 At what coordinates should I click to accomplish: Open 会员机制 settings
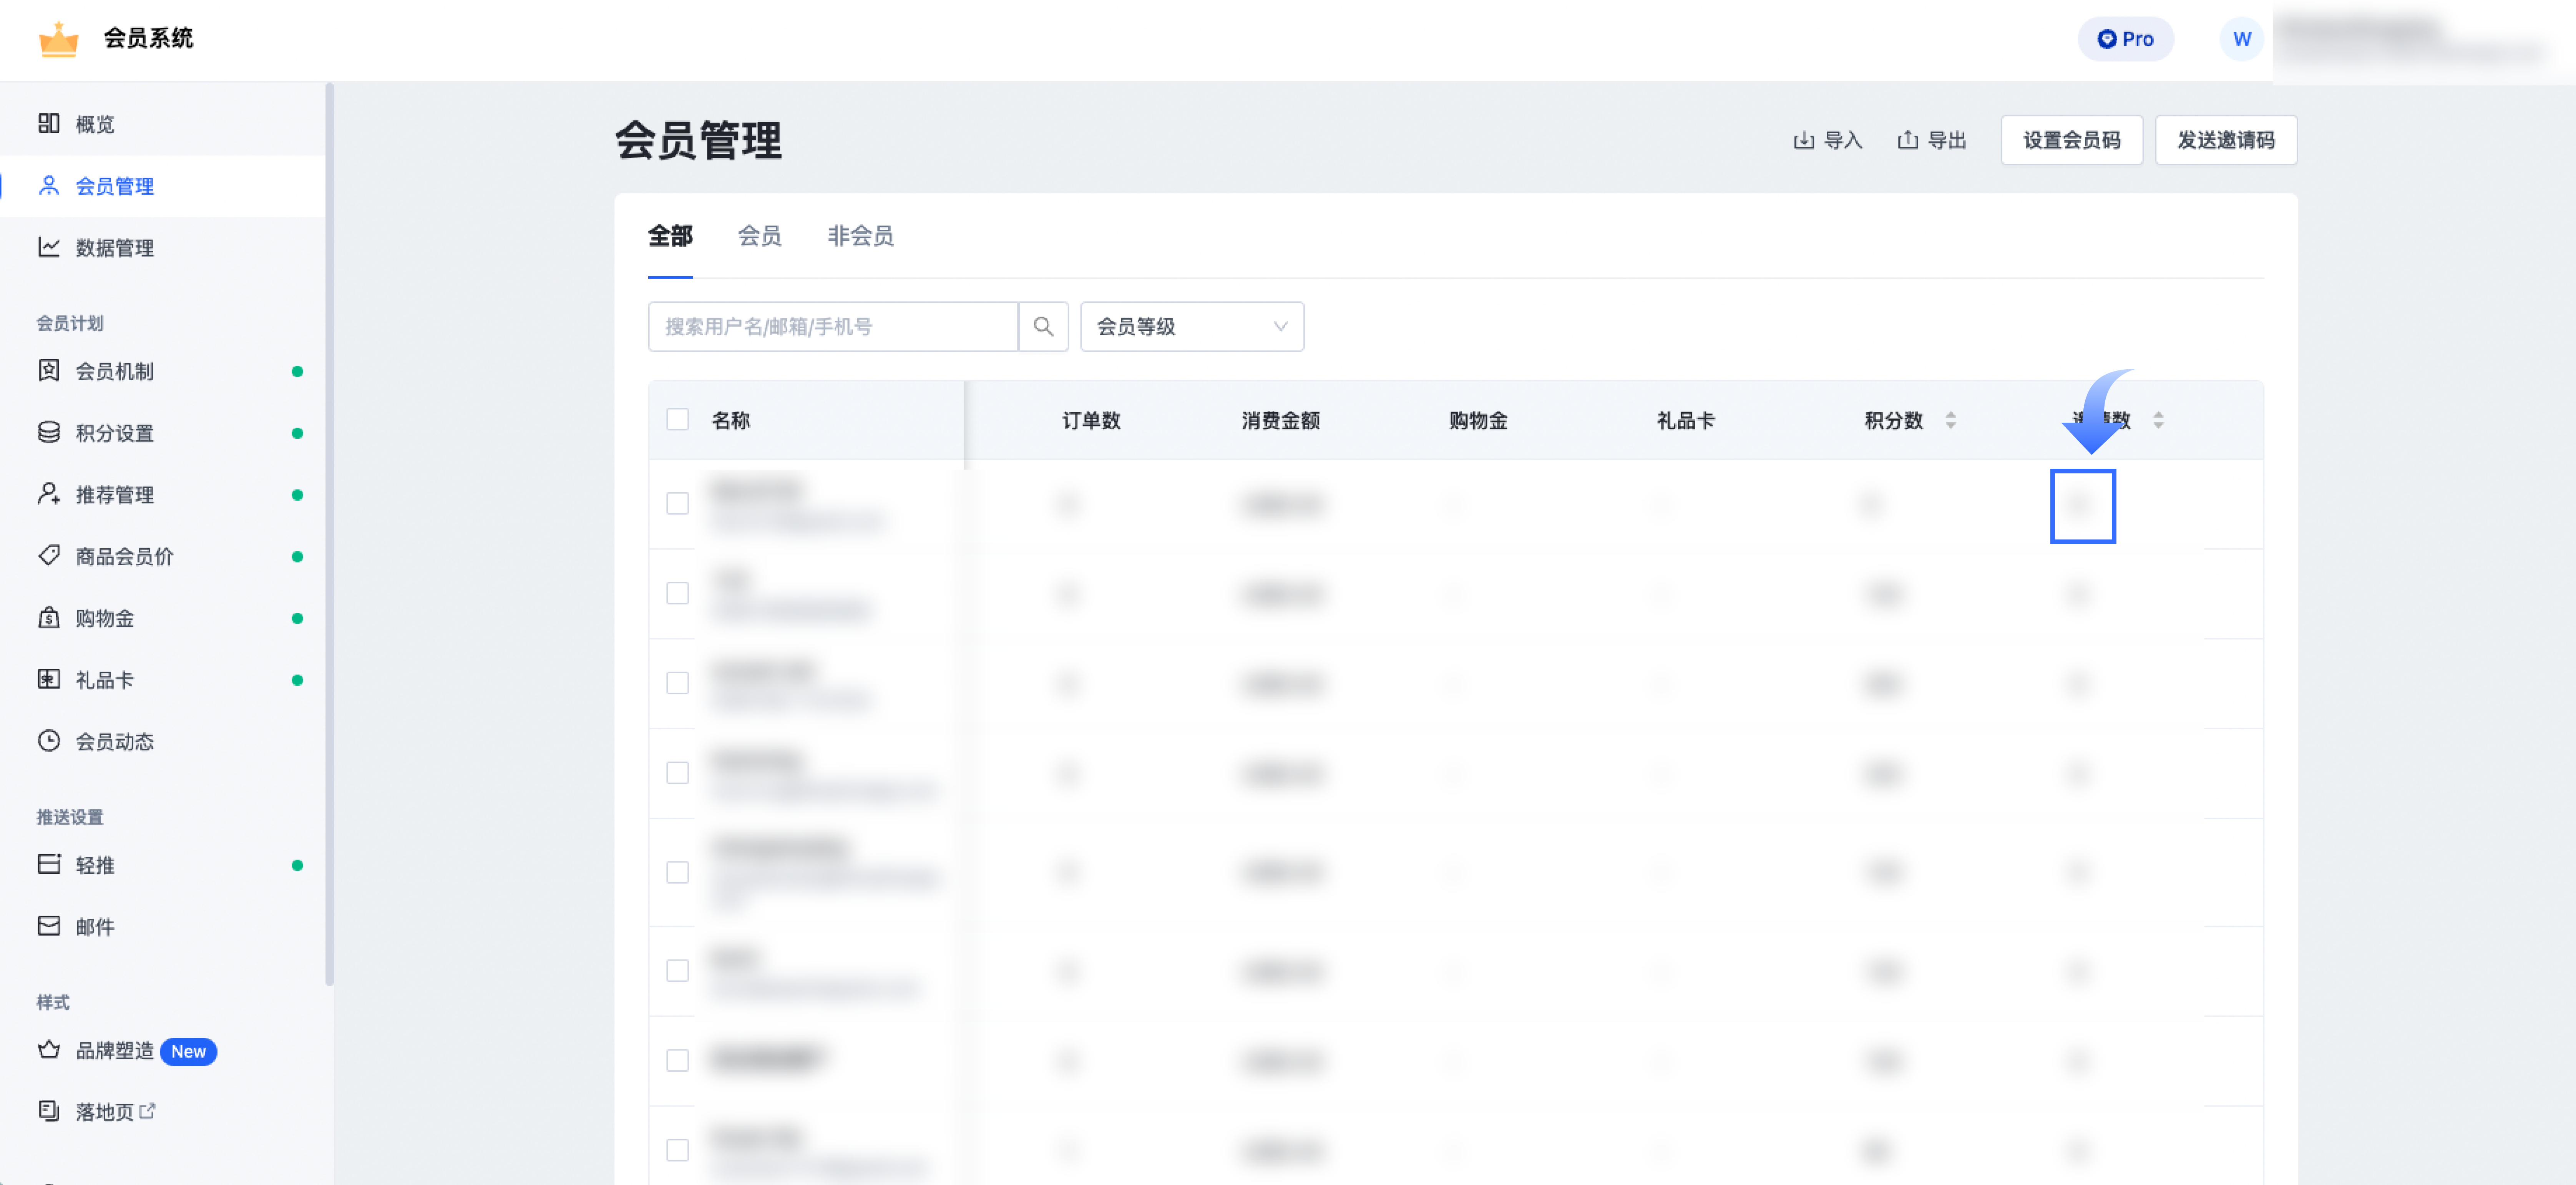pyautogui.click(x=116, y=371)
